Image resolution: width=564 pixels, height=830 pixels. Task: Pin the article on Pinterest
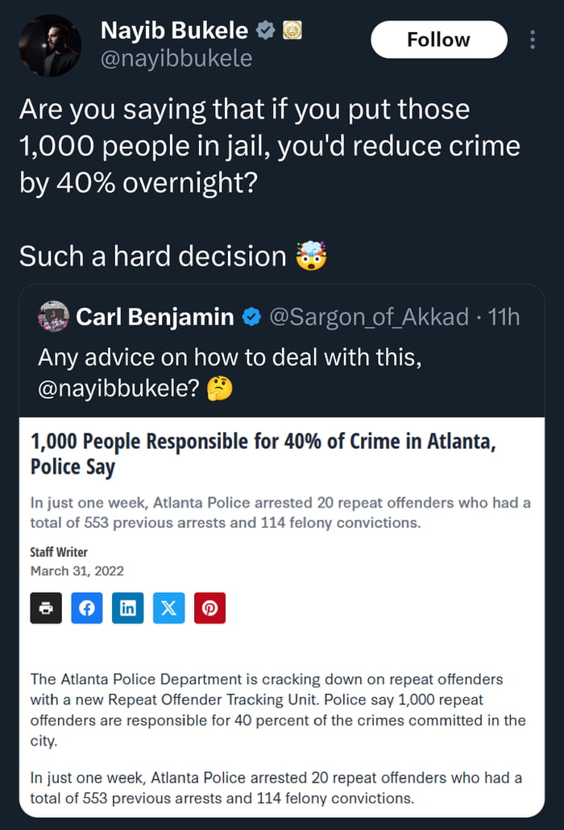click(x=209, y=608)
